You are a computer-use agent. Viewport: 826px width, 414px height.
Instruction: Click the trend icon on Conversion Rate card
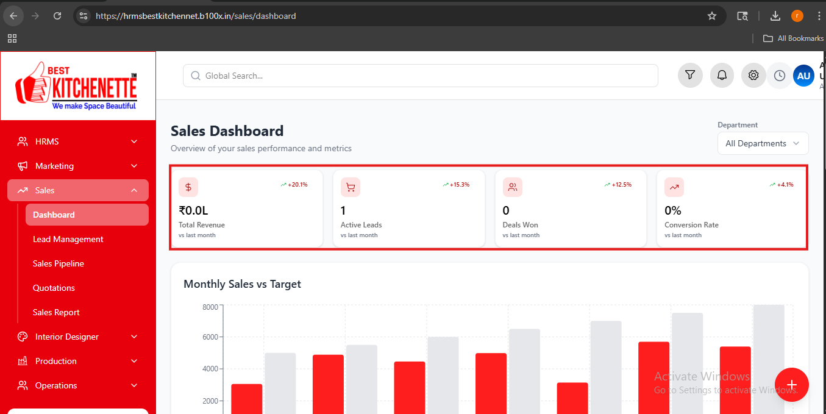[674, 187]
